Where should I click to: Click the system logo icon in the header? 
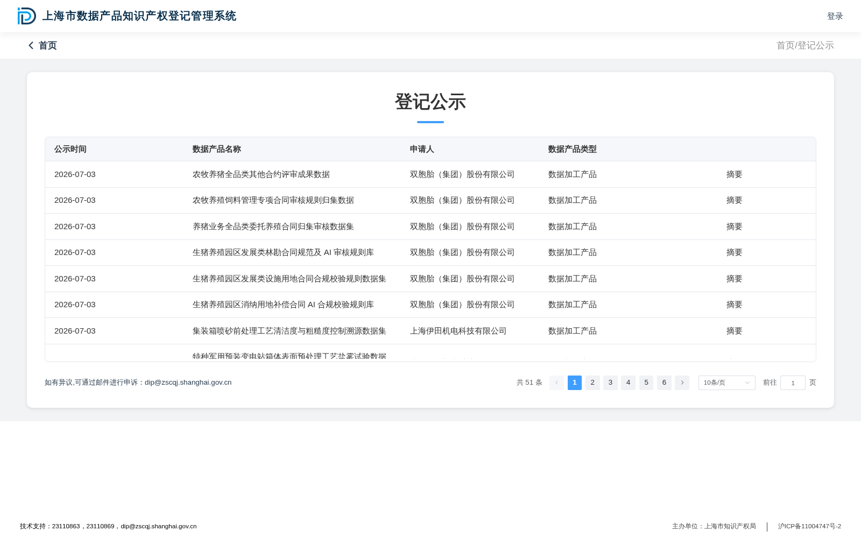click(27, 16)
